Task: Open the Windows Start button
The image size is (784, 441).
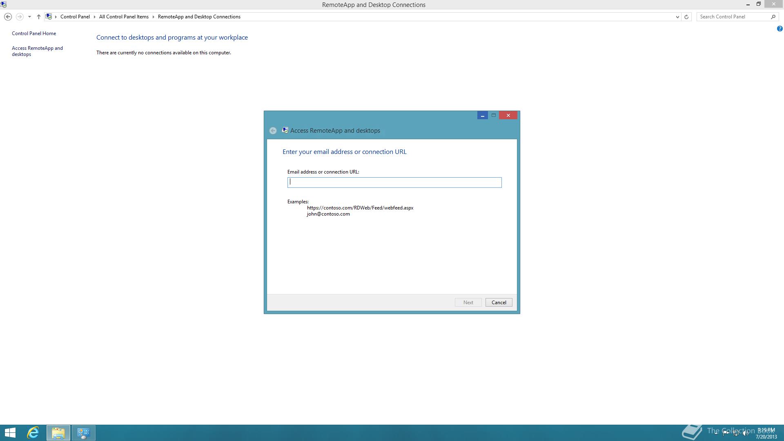Action: 10,433
